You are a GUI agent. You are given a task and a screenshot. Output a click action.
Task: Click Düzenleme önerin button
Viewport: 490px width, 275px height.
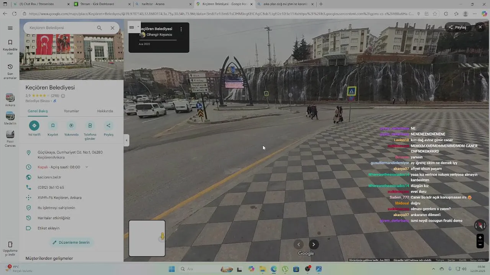pyautogui.click(x=72, y=243)
